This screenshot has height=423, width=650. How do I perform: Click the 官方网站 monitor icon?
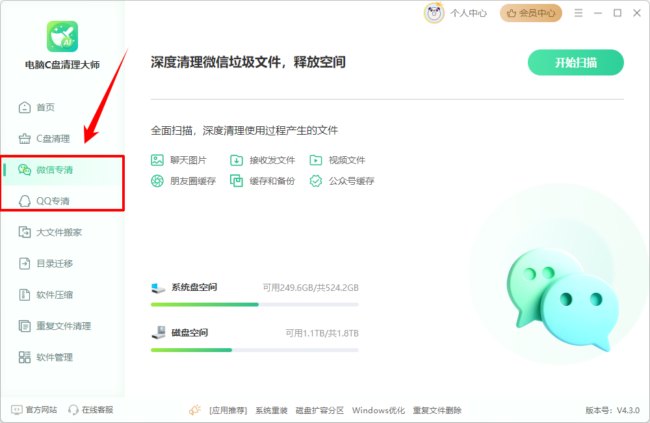pos(17,410)
